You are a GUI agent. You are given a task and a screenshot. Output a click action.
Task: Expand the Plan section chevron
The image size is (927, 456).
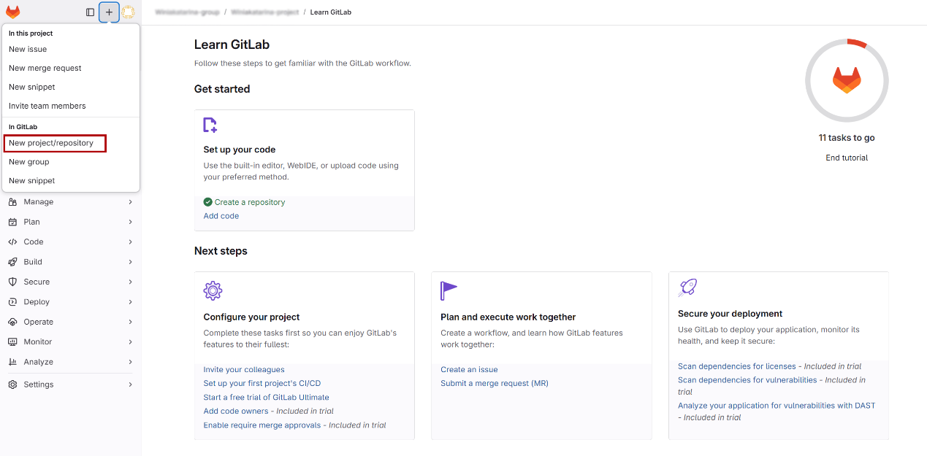131,222
